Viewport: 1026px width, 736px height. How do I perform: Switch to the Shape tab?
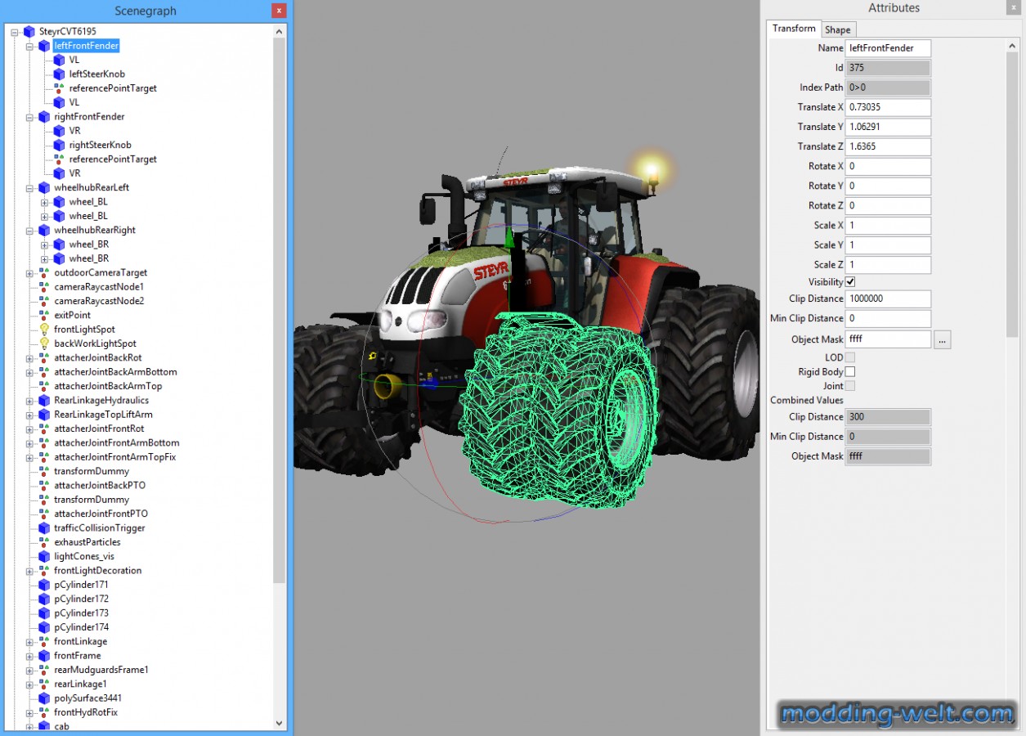pos(838,30)
